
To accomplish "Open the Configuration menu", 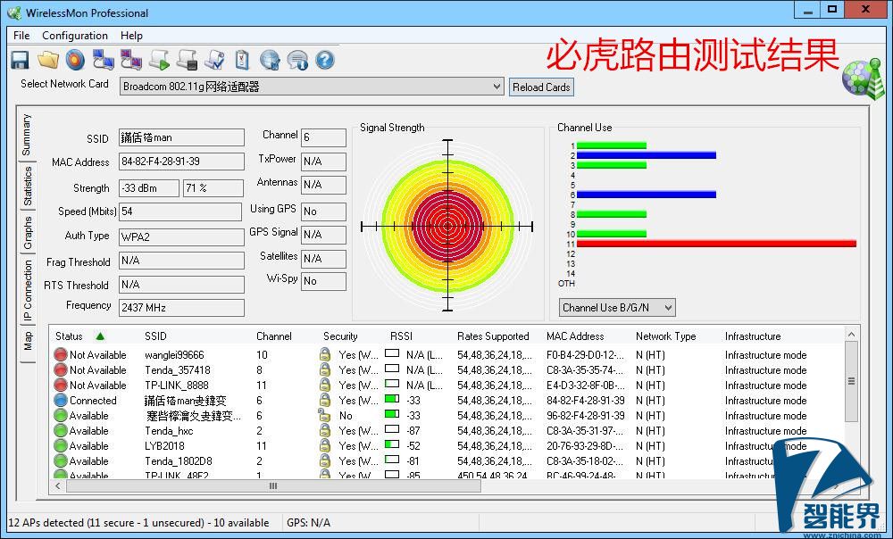I will [x=75, y=36].
